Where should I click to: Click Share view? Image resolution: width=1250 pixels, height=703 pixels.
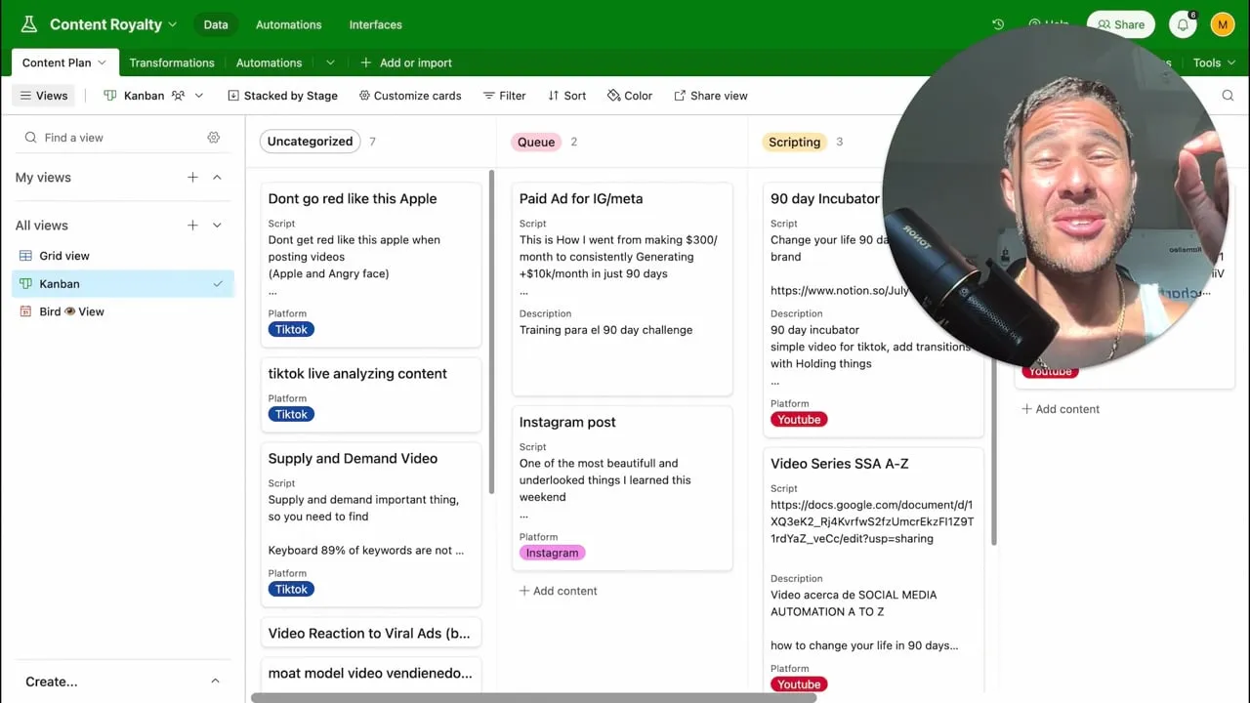711,96
